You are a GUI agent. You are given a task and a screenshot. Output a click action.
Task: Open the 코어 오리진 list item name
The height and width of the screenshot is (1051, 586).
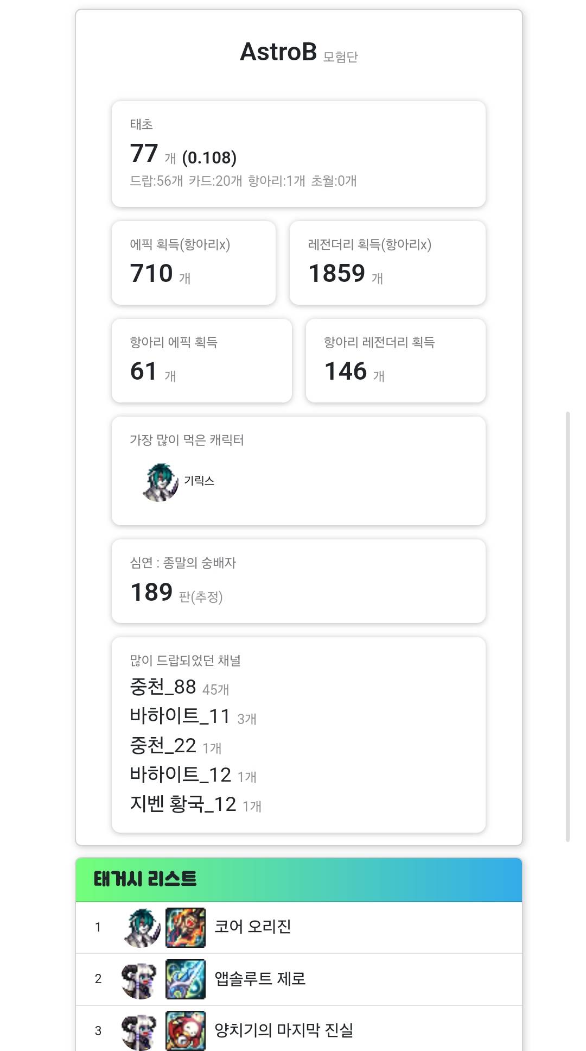click(x=253, y=927)
